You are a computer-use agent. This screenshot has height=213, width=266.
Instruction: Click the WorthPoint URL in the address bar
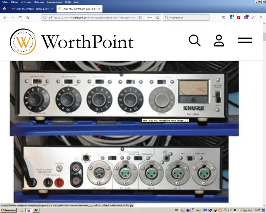click(x=95, y=17)
